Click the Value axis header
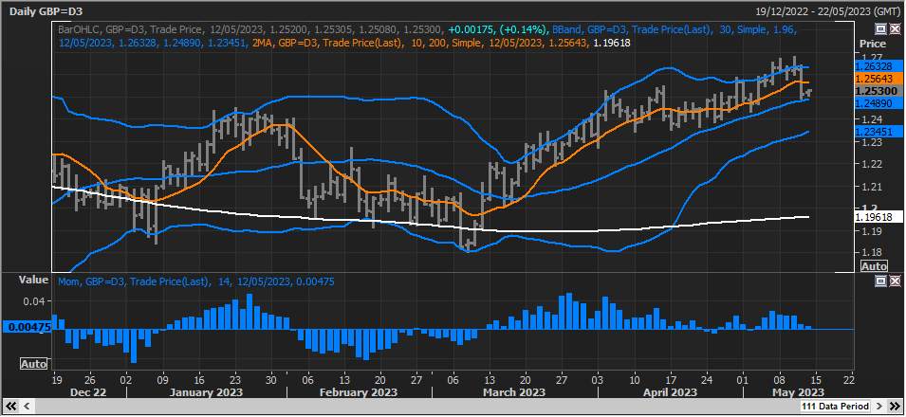906x417 pixels. click(33, 280)
